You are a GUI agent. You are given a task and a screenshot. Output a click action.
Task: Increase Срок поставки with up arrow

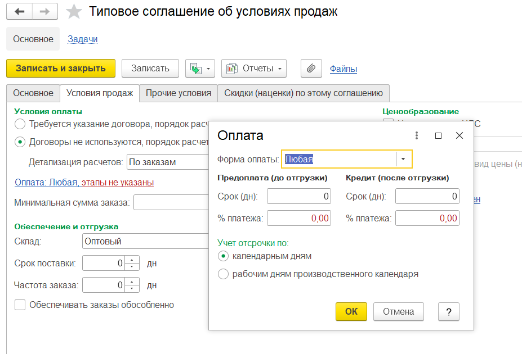click(132, 260)
